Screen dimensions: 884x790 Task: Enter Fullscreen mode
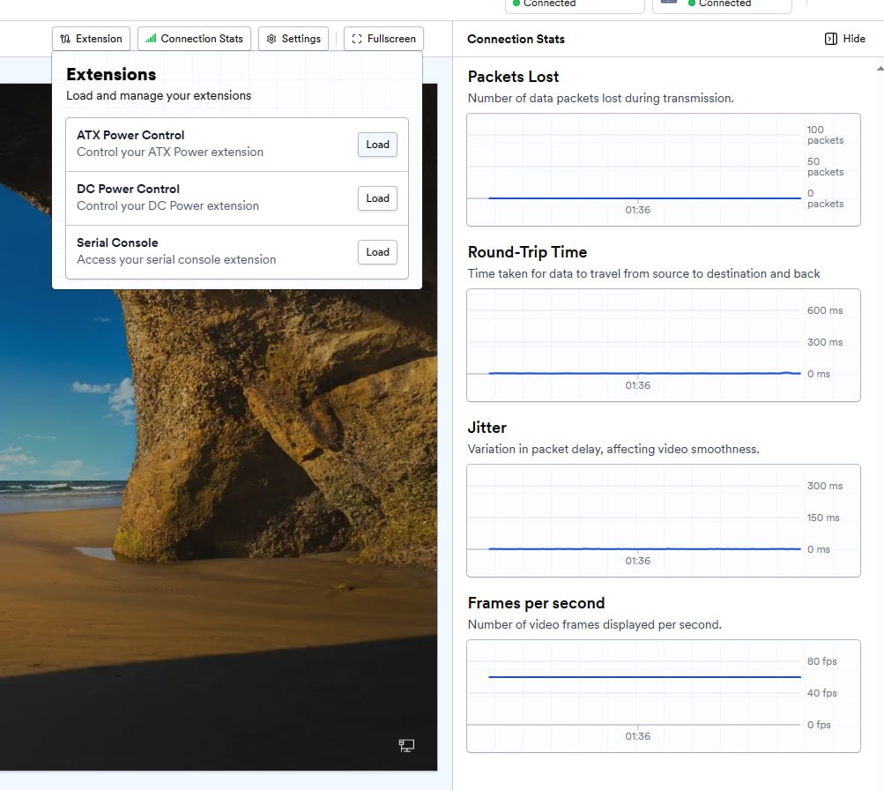383,39
